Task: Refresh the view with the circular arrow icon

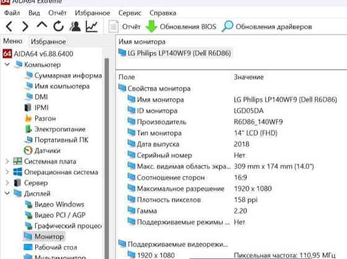Action: [x=58, y=27]
